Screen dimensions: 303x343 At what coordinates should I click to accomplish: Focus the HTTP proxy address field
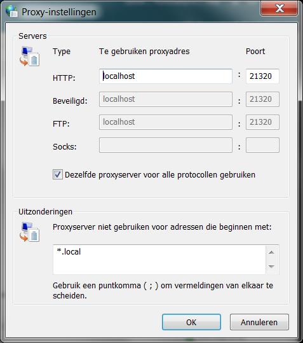[x=166, y=76]
